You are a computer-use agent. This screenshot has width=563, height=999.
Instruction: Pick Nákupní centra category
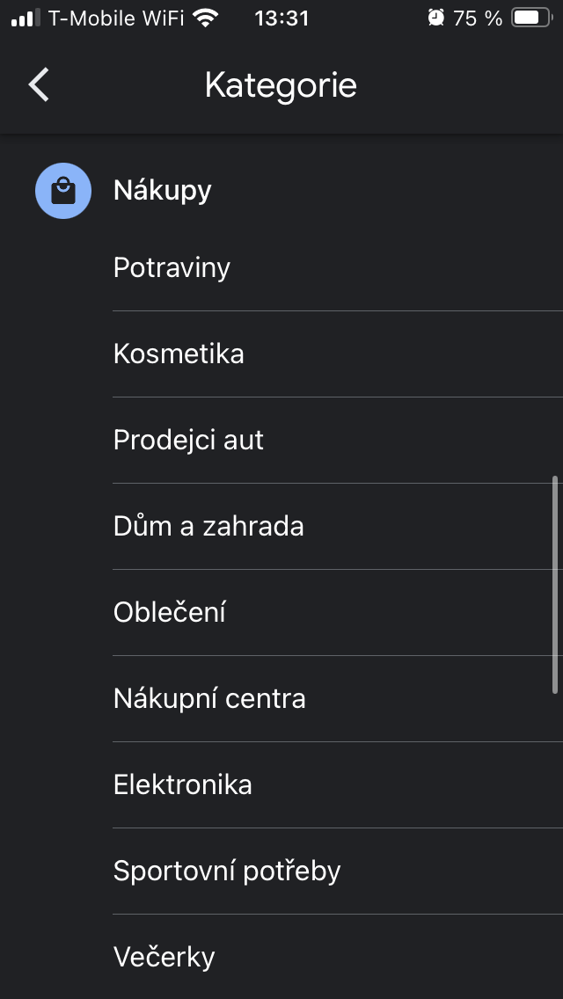tap(209, 698)
